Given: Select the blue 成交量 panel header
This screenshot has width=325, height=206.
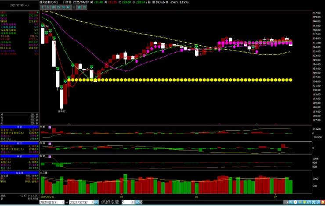Looking at the screenshot, I should click(x=19, y=173).
